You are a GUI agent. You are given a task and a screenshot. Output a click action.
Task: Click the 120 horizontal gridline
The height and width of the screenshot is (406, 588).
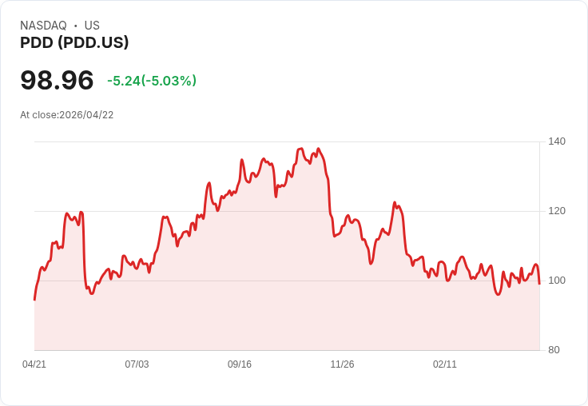[x=287, y=211]
